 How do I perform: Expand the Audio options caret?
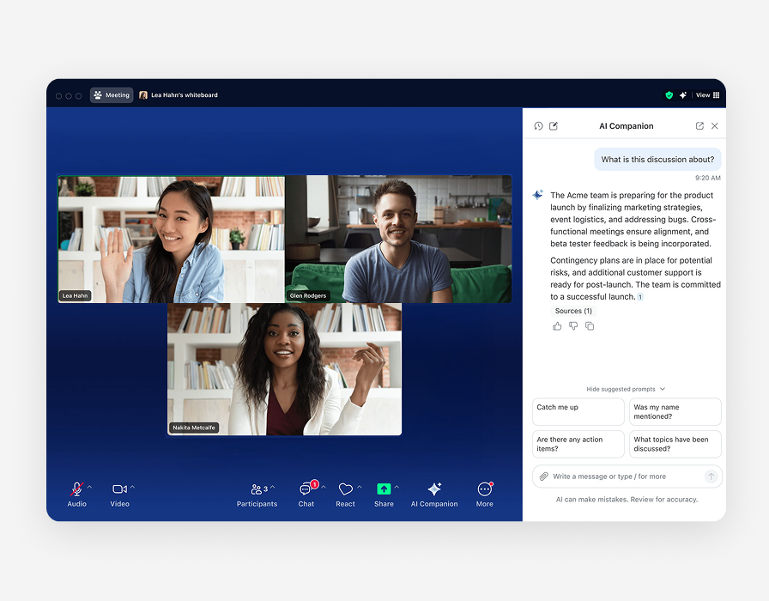click(x=89, y=487)
